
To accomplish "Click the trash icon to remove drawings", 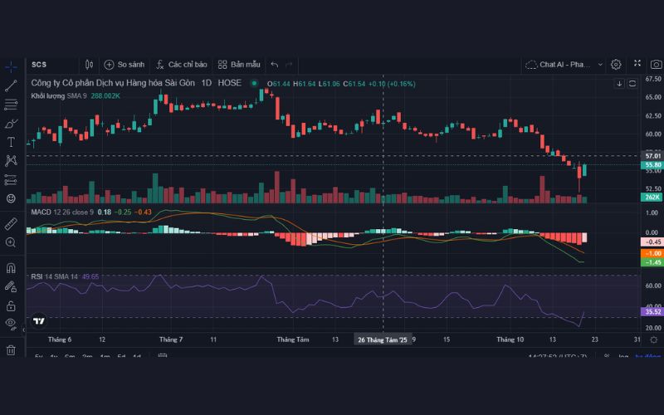I will click(11, 349).
